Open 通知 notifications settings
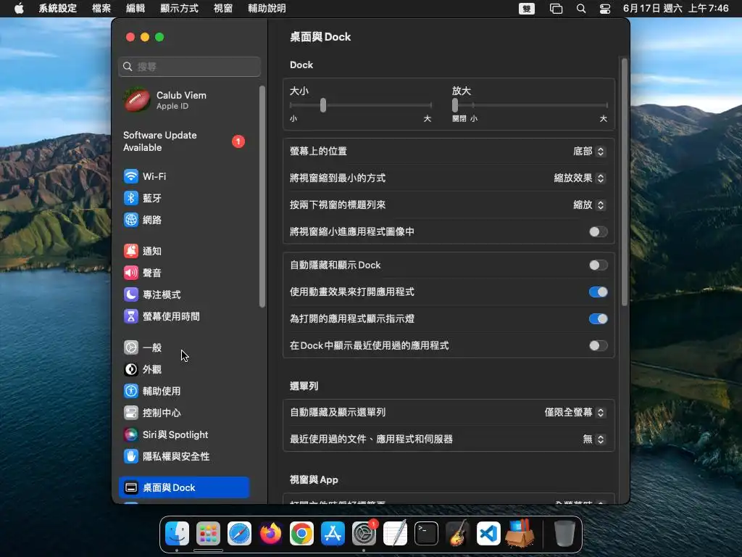 (185, 251)
